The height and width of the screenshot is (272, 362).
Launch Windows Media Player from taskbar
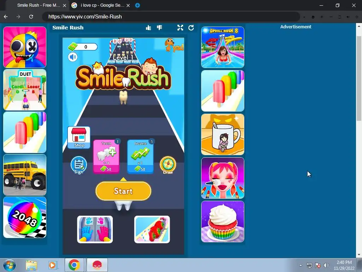52,265
